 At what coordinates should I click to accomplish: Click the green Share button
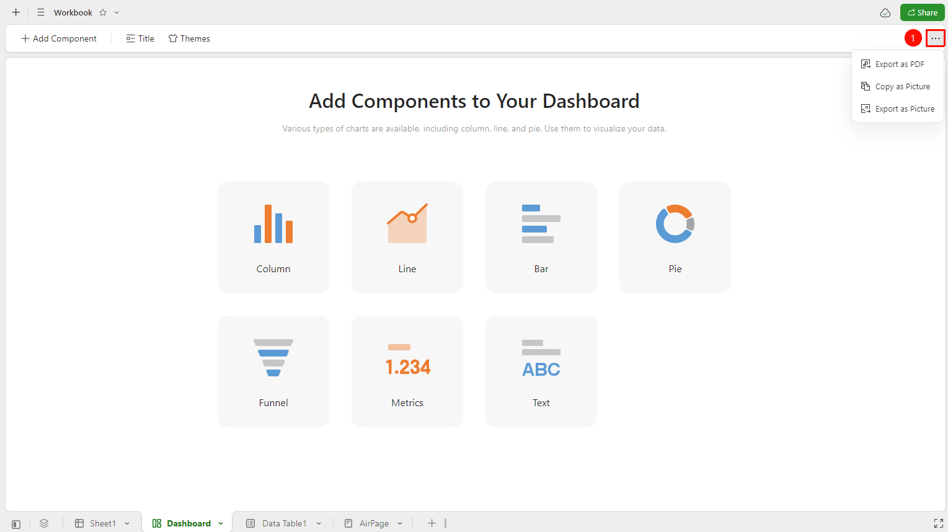click(x=923, y=12)
